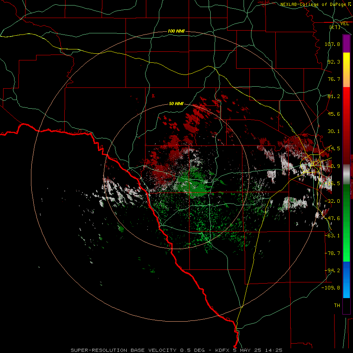Click the -78.7 scale value
This screenshot has height=353, width=353.
332,253
